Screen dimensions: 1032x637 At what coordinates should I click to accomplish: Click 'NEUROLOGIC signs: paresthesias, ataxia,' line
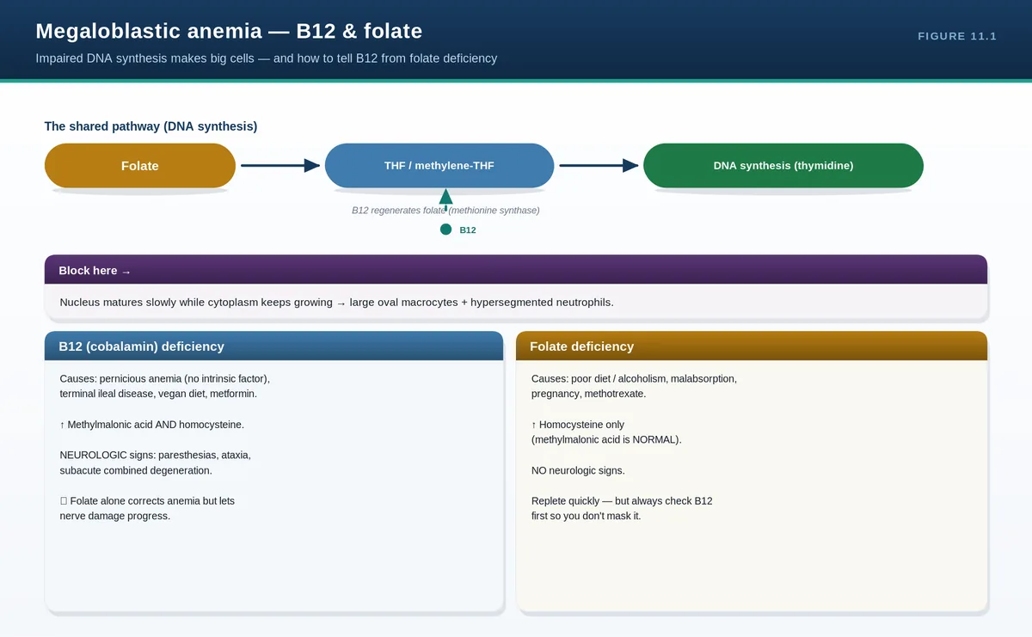[x=156, y=455]
